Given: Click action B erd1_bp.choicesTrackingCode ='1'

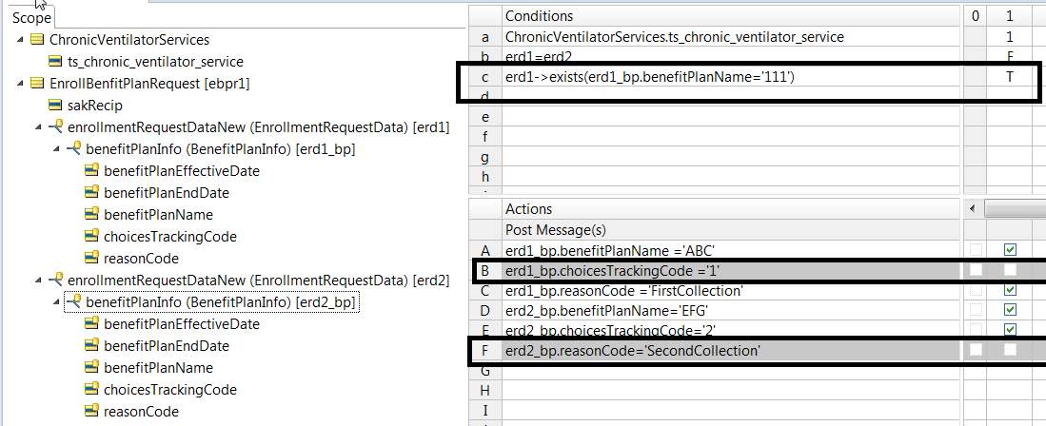Looking at the screenshot, I should [731, 271].
